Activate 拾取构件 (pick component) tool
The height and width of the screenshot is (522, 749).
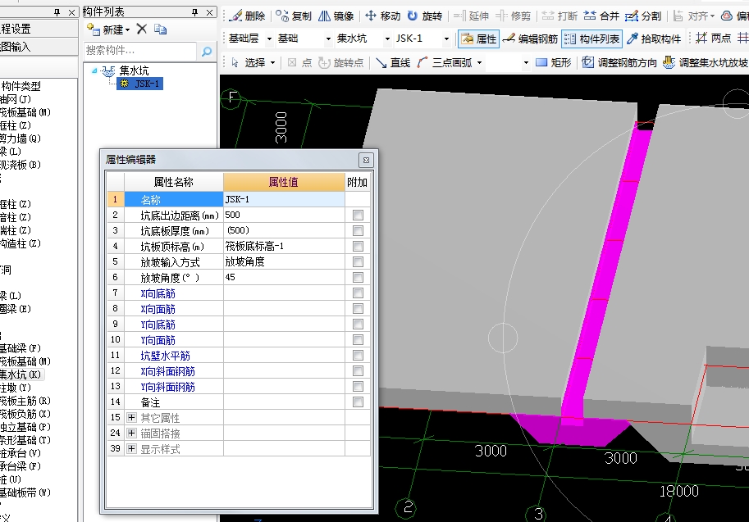[654, 39]
